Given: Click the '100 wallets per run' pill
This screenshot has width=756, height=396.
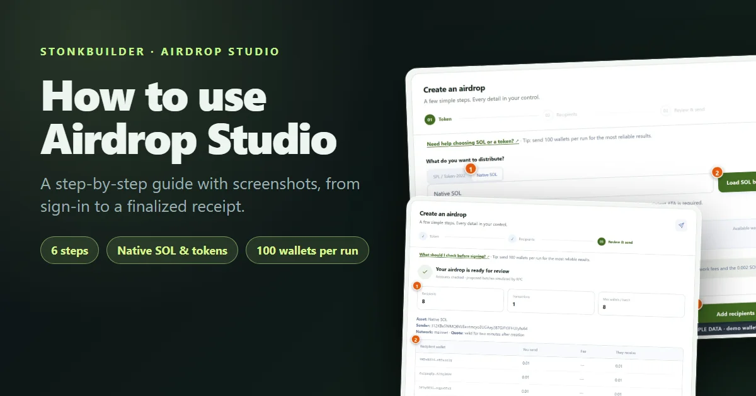Looking at the screenshot, I should pyautogui.click(x=307, y=251).
